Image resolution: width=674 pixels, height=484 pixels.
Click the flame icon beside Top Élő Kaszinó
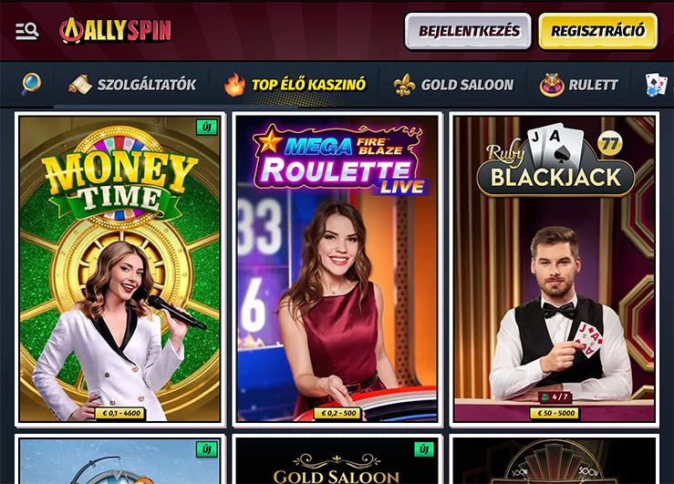pos(234,84)
